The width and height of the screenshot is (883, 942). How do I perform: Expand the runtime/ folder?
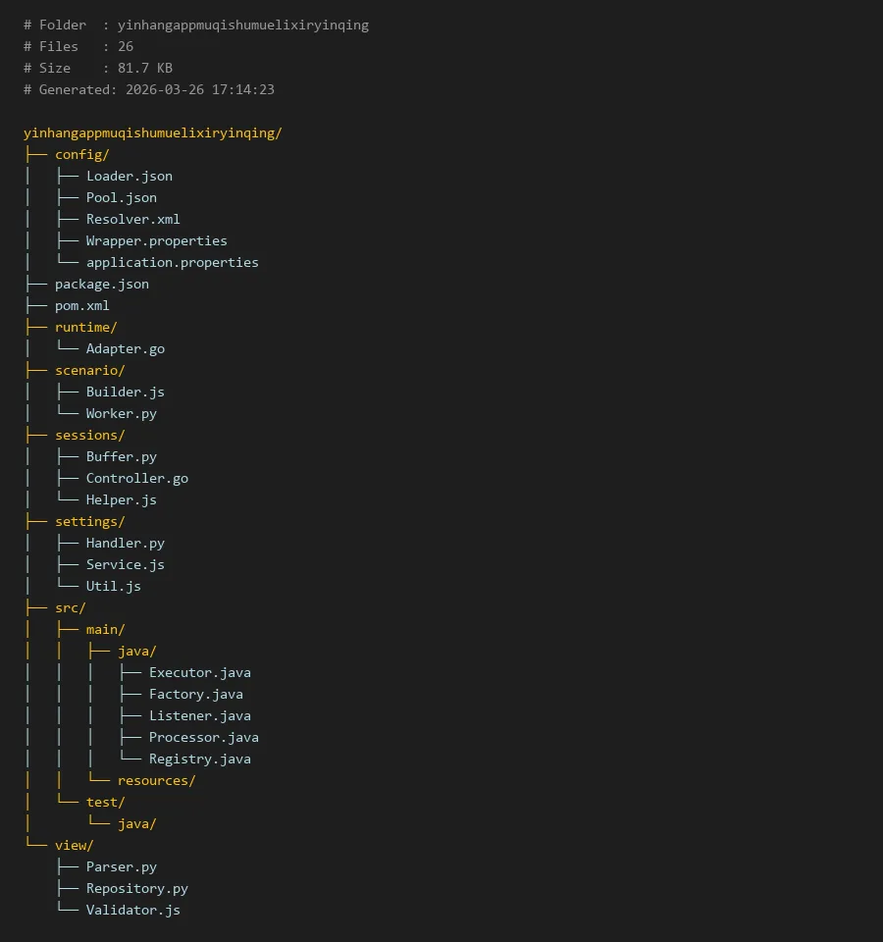(x=85, y=327)
